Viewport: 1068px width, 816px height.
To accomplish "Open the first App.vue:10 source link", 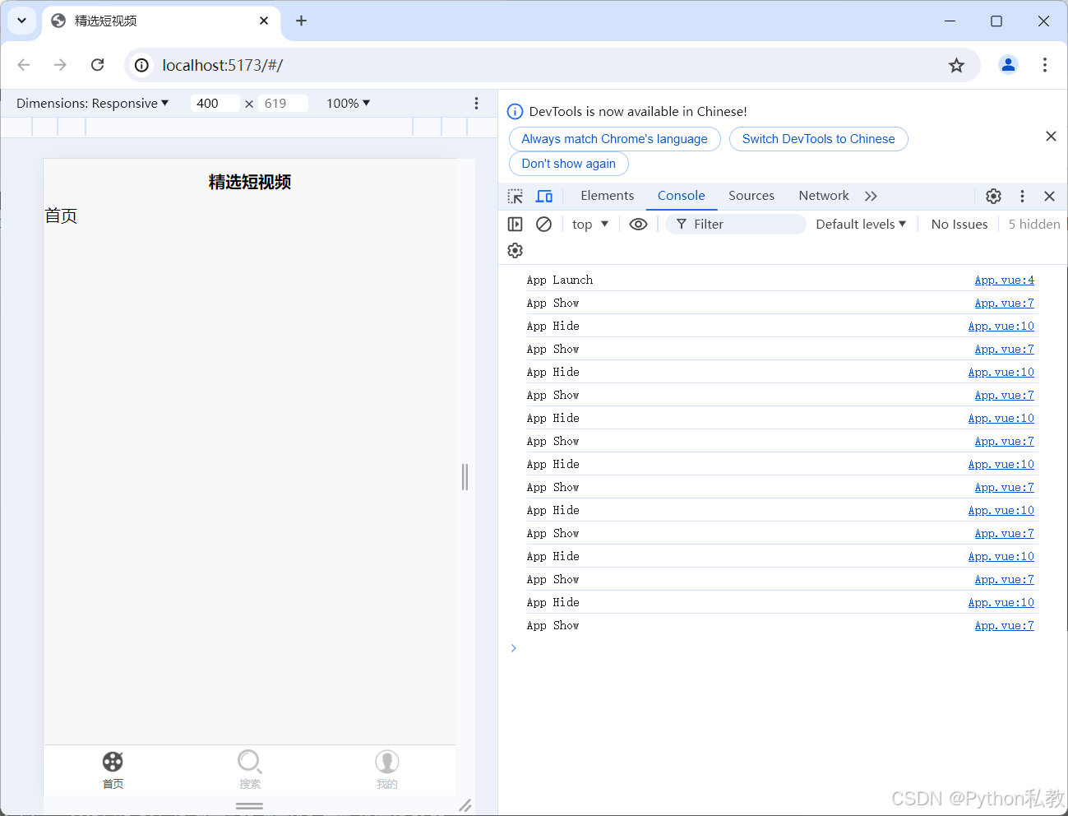I will pos(1001,327).
